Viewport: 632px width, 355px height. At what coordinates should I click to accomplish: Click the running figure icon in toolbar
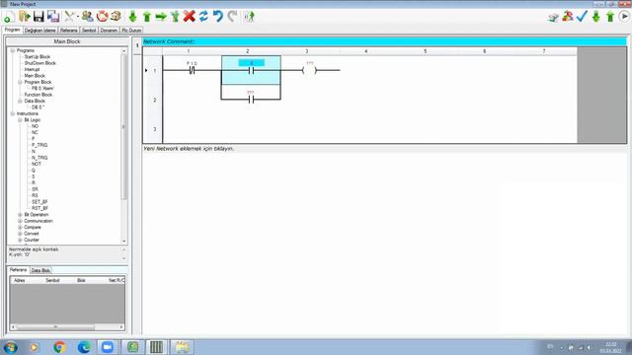(x=250, y=17)
